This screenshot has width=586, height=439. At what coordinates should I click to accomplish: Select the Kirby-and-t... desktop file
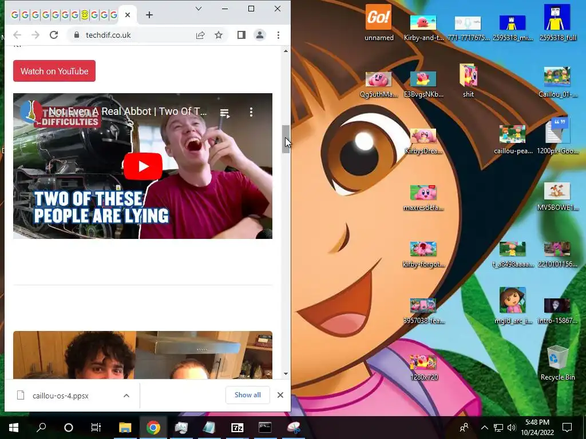click(x=423, y=27)
